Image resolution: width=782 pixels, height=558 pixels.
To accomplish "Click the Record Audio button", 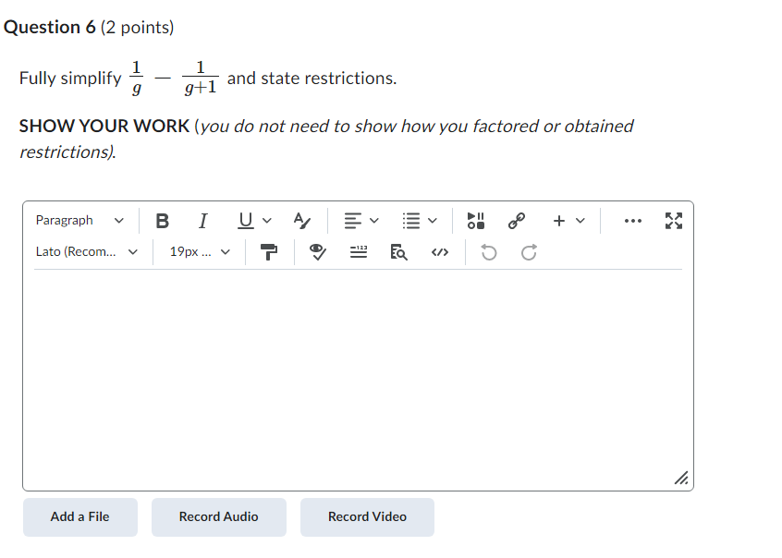I will pyautogui.click(x=219, y=517).
